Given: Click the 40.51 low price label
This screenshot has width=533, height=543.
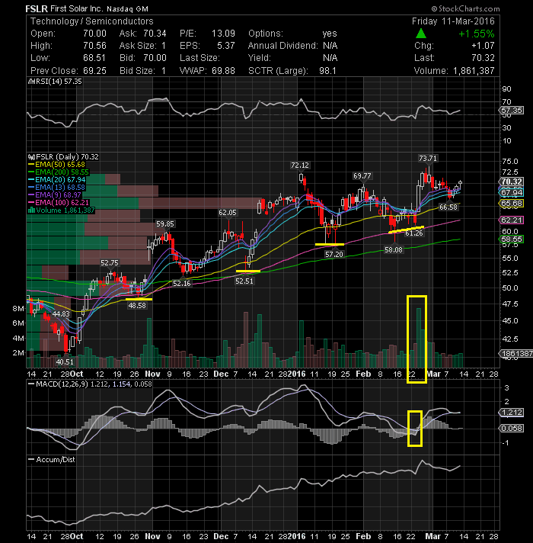Looking at the screenshot, I should coord(65,362).
